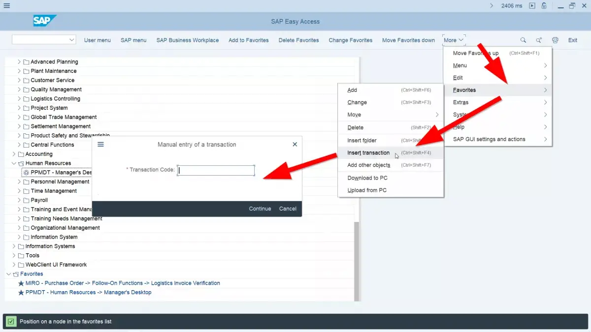This screenshot has width=591, height=332.
Task: Click the chevron left of 2406 ms
Action: point(492,6)
